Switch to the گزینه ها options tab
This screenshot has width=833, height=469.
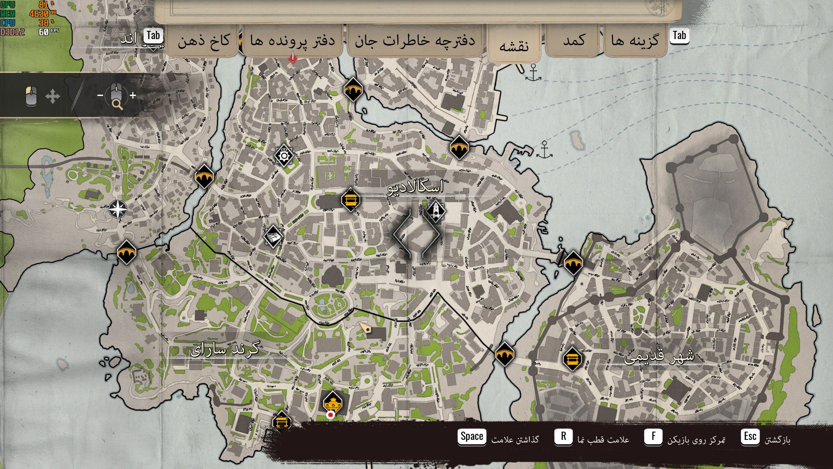pos(635,41)
